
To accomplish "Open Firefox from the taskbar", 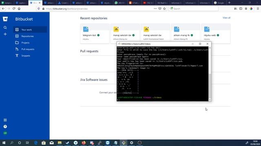I will (84, 143).
